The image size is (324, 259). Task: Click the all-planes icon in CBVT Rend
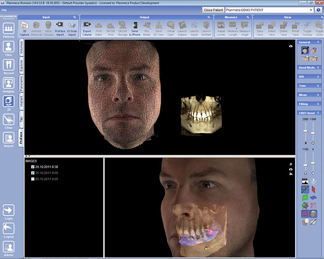click(305, 206)
